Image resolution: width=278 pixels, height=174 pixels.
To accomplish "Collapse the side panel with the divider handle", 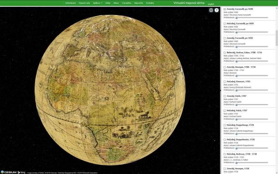I will coord(221,90).
